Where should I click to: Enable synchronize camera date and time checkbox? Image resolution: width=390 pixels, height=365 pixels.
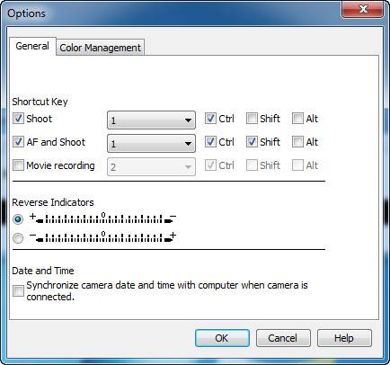point(18,290)
